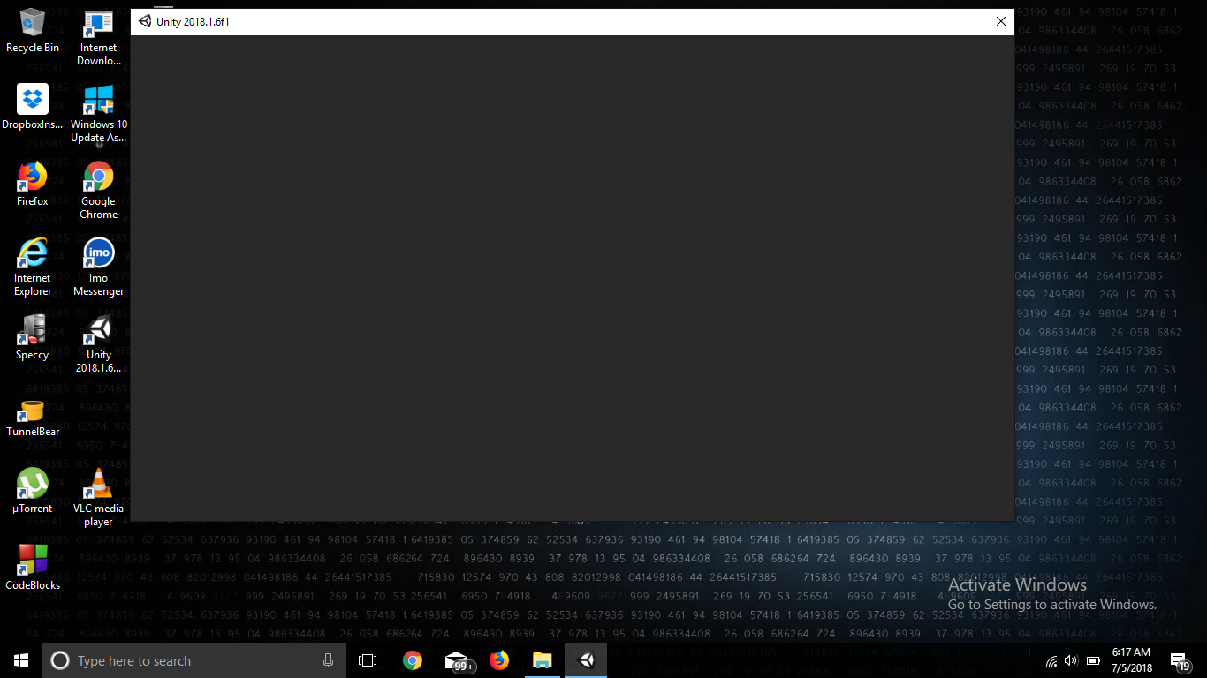Select the Internet Download desktop shortcut
The image size is (1207, 678).
[x=99, y=37]
